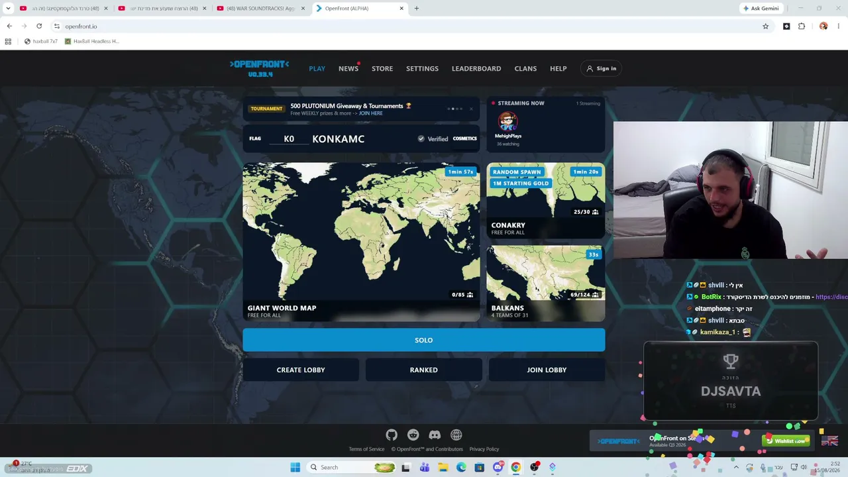
Task: Open the tab search dropdown in Chrome
Action: 8,8
